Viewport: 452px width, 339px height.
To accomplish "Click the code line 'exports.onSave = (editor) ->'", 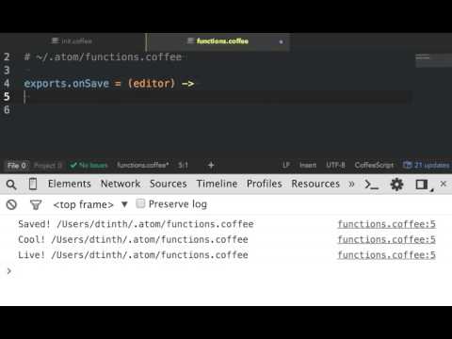I will [x=109, y=84].
